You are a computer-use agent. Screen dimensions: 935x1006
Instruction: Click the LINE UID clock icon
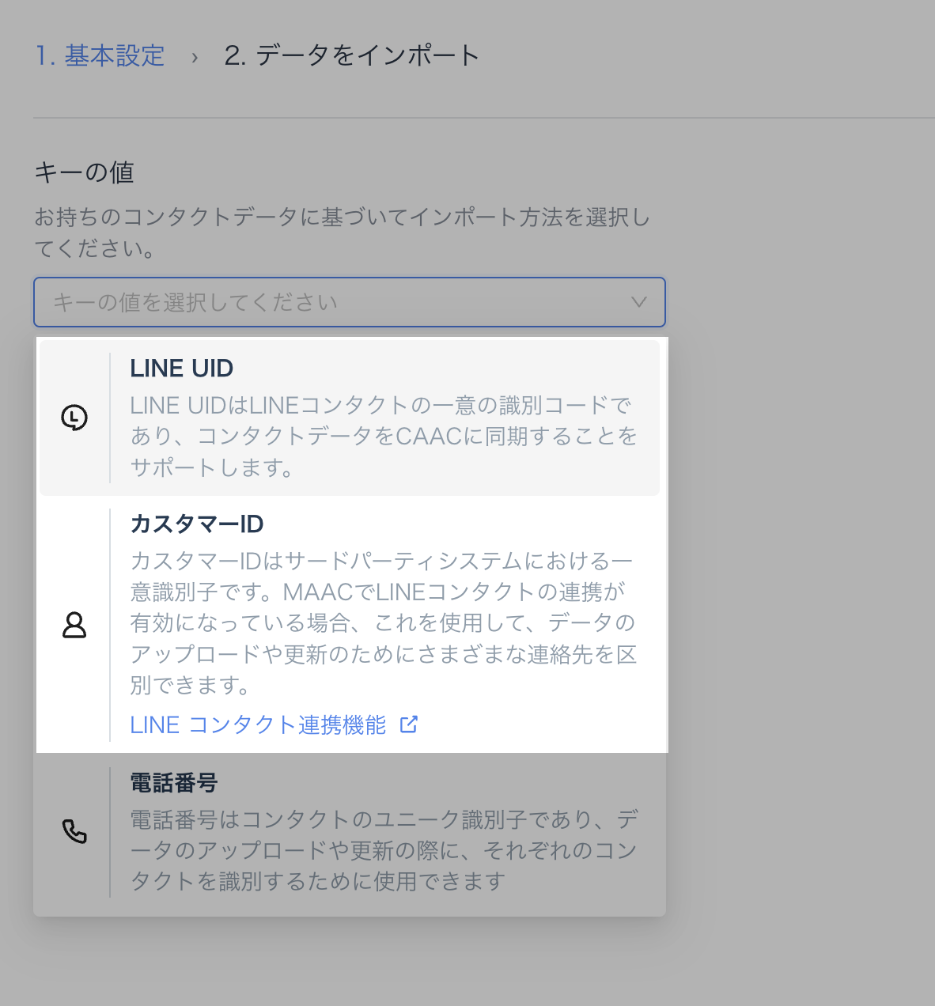(x=74, y=418)
